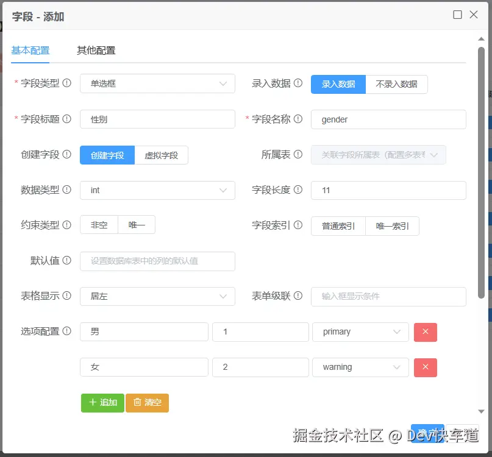Click info icon next to 字段类型
This screenshot has height=457, width=492.
67,83
